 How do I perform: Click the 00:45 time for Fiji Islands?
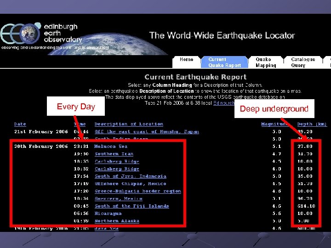(x=81, y=206)
